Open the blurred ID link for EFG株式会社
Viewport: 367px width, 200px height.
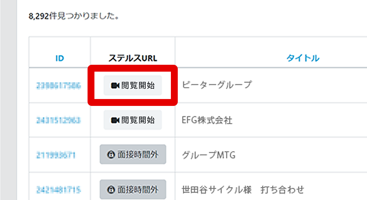(x=58, y=120)
